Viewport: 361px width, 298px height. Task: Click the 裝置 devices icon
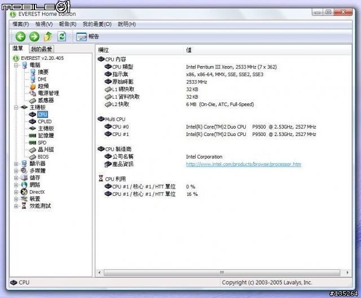pyautogui.click(x=24, y=199)
